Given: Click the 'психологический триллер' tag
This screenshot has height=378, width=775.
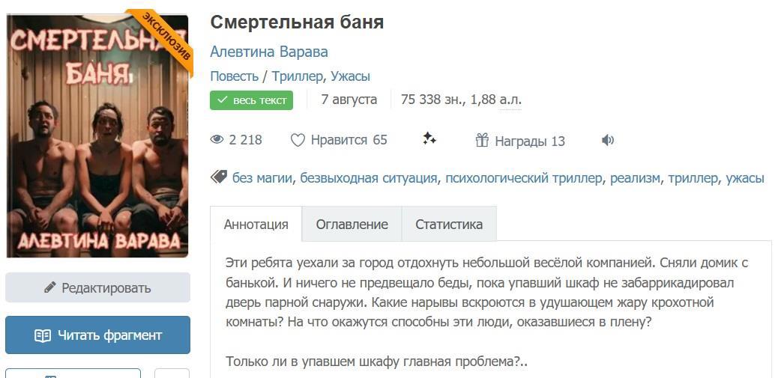Looking at the screenshot, I should coord(523,178).
